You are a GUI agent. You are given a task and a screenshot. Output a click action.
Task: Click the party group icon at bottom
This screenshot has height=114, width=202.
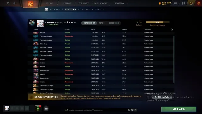point(46,108)
